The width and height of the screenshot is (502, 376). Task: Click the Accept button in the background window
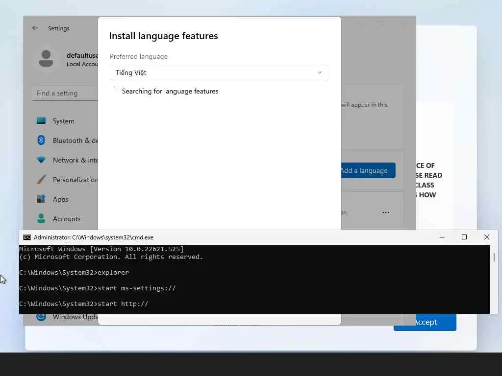(425, 322)
